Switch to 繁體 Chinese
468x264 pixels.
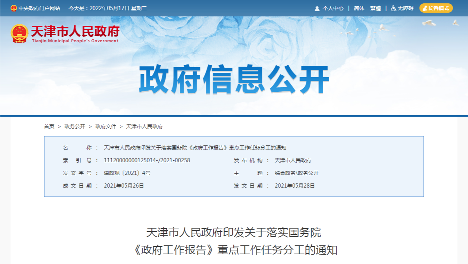[375, 8]
